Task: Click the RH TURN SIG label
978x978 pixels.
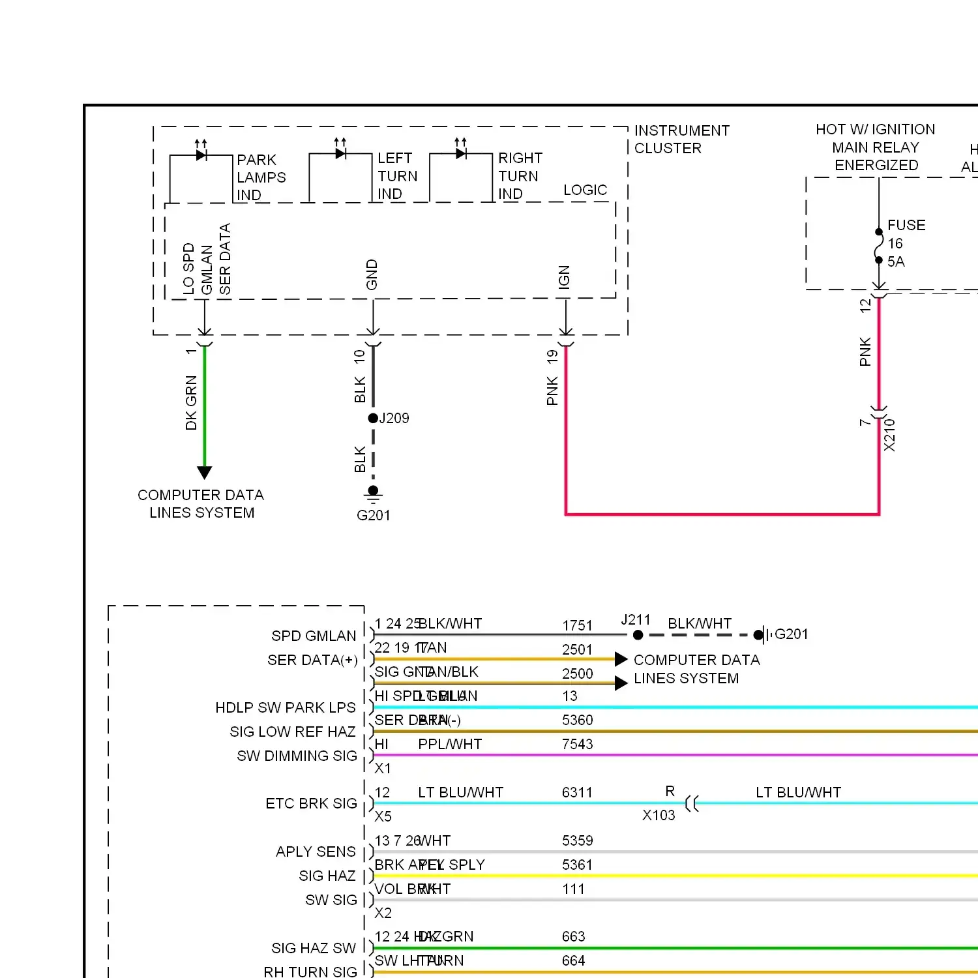Action: click(310, 971)
